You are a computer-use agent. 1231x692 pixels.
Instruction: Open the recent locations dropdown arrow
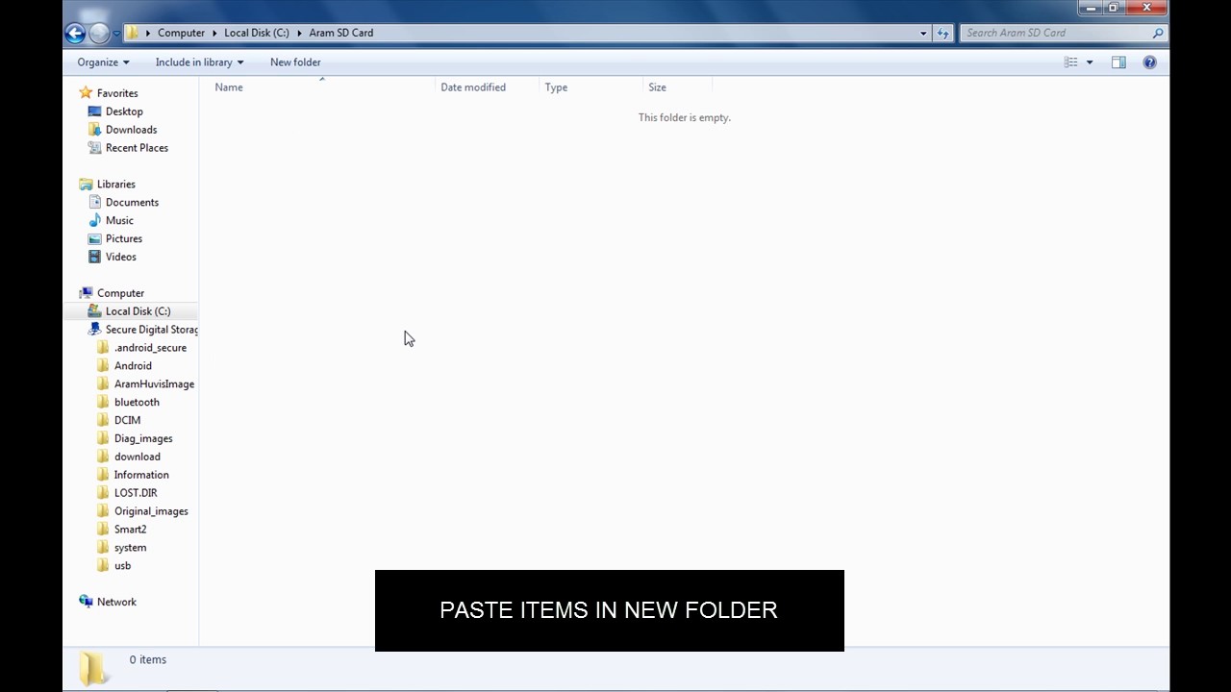116,34
